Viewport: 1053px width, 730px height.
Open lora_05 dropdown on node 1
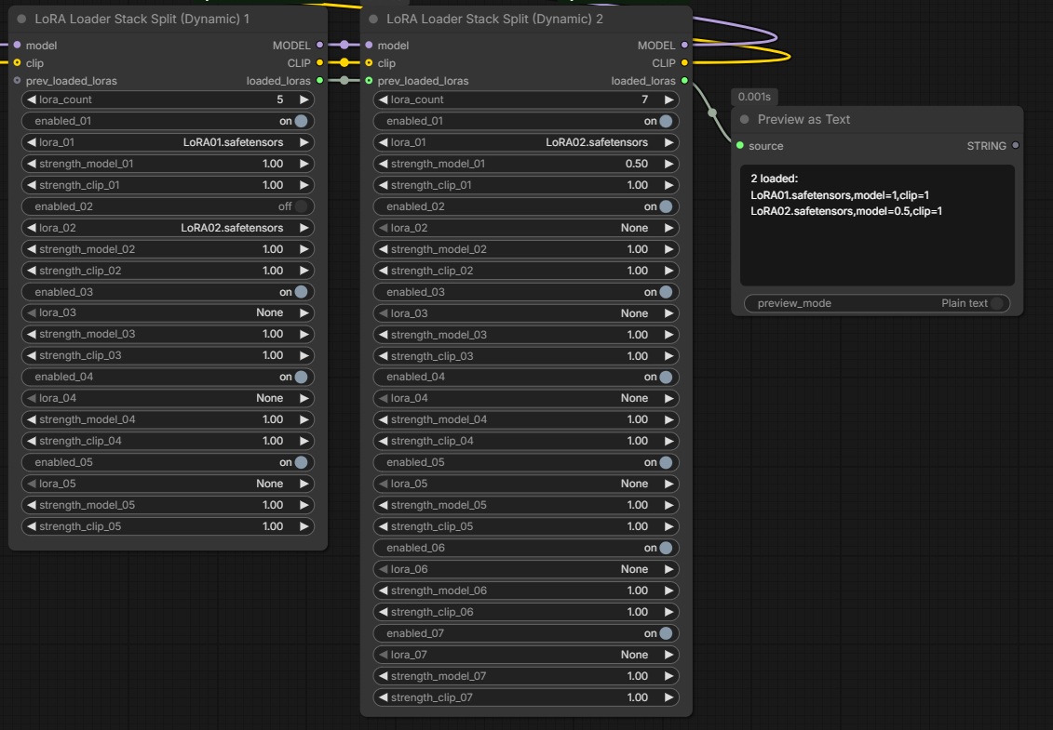(168, 484)
